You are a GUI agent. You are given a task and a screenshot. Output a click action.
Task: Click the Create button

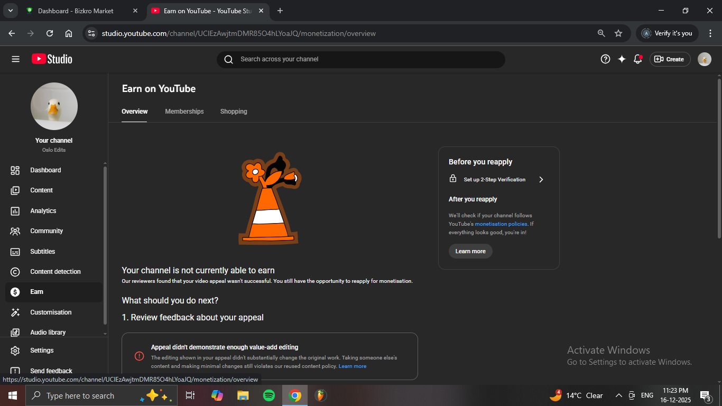click(670, 59)
